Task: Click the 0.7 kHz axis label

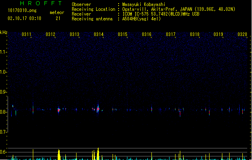Action: coord(3,132)
